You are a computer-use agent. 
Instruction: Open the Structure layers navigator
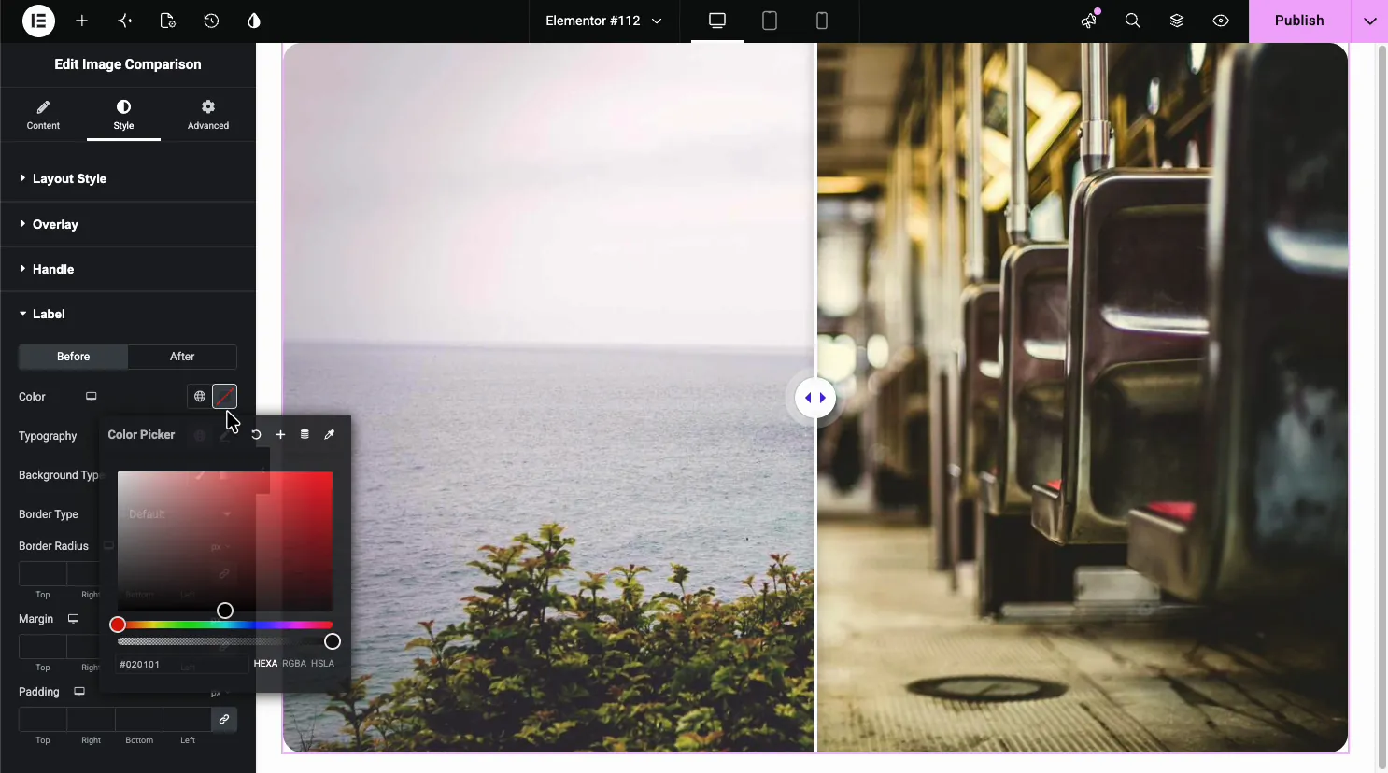click(1177, 21)
